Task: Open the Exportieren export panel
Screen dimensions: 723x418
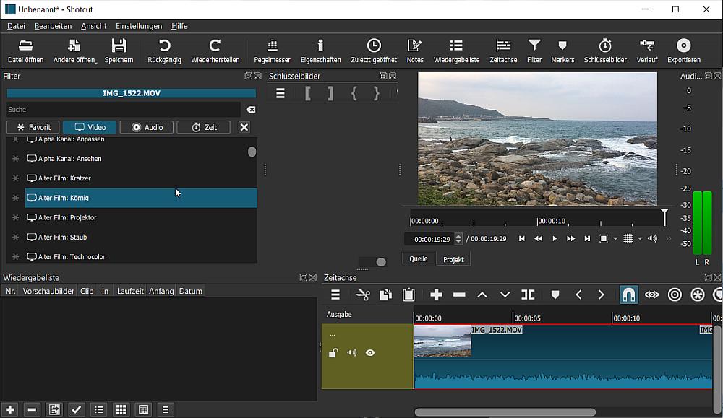Action: pyautogui.click(x=683, y=50)
